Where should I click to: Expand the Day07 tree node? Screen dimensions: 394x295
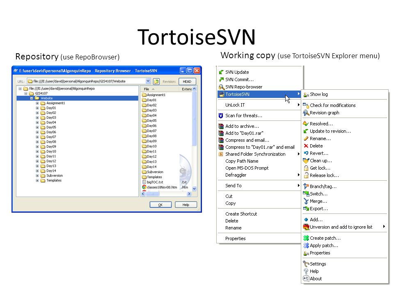(37, 137)
